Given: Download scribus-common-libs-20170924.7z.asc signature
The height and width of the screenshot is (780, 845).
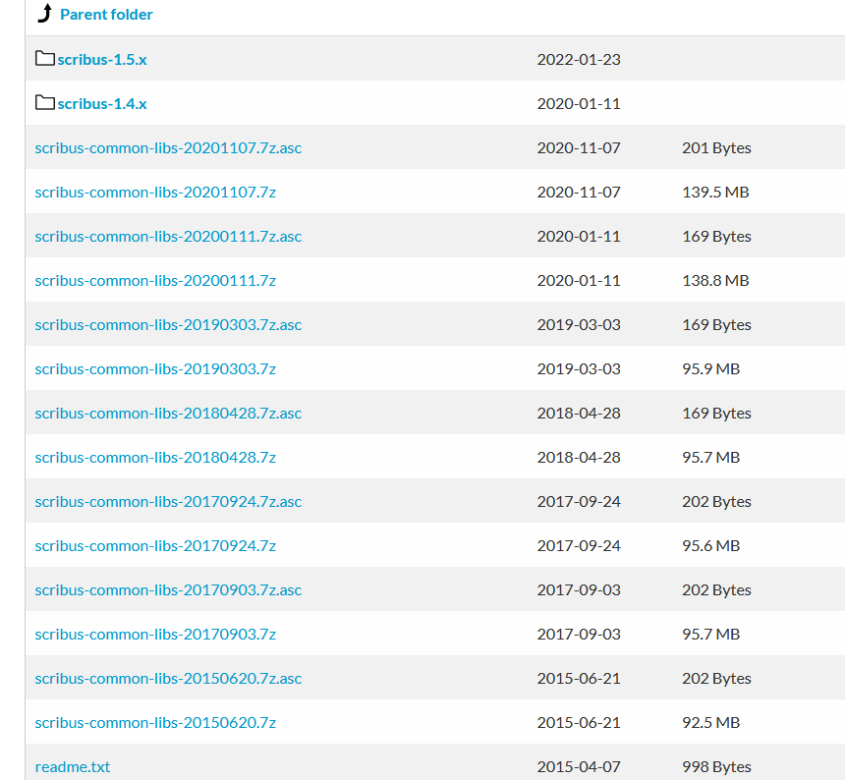Looking at the screenshot, I should pos(168,502).
